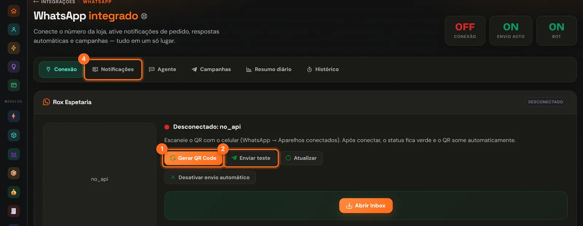583x226 pixels.
Task: Open the Notificações tab
Action: coord(113,69)
